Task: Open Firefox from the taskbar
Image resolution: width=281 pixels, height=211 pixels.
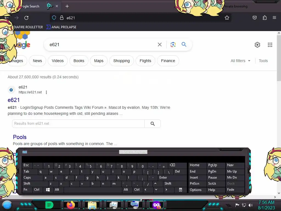Action: click(71, 205)
